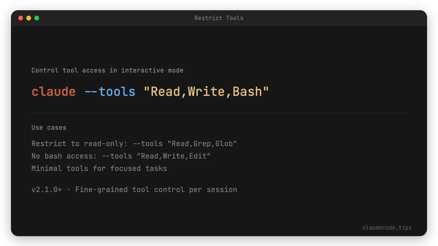The image size is (438, 246).
Task: Select the Bash word inside the quotes
Action: [x=249, y=91]
